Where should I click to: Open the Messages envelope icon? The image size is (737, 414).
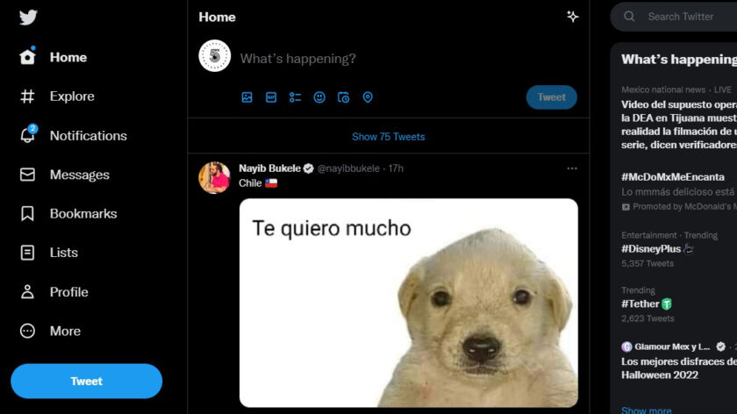pyautogui.click(x=27, y=175)
